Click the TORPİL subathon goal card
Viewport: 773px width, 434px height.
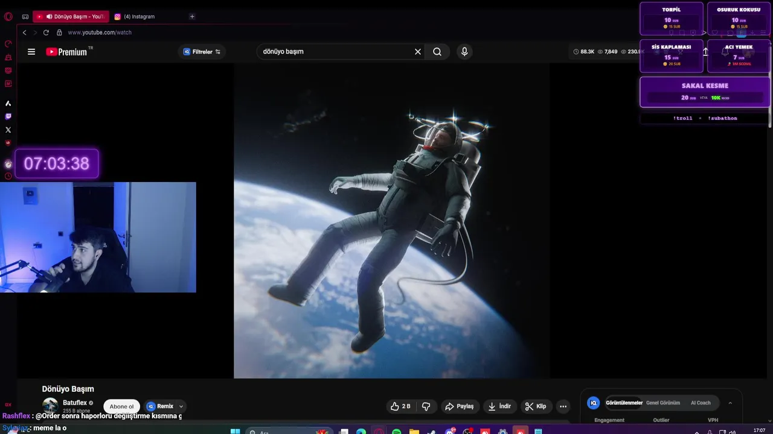672,19
